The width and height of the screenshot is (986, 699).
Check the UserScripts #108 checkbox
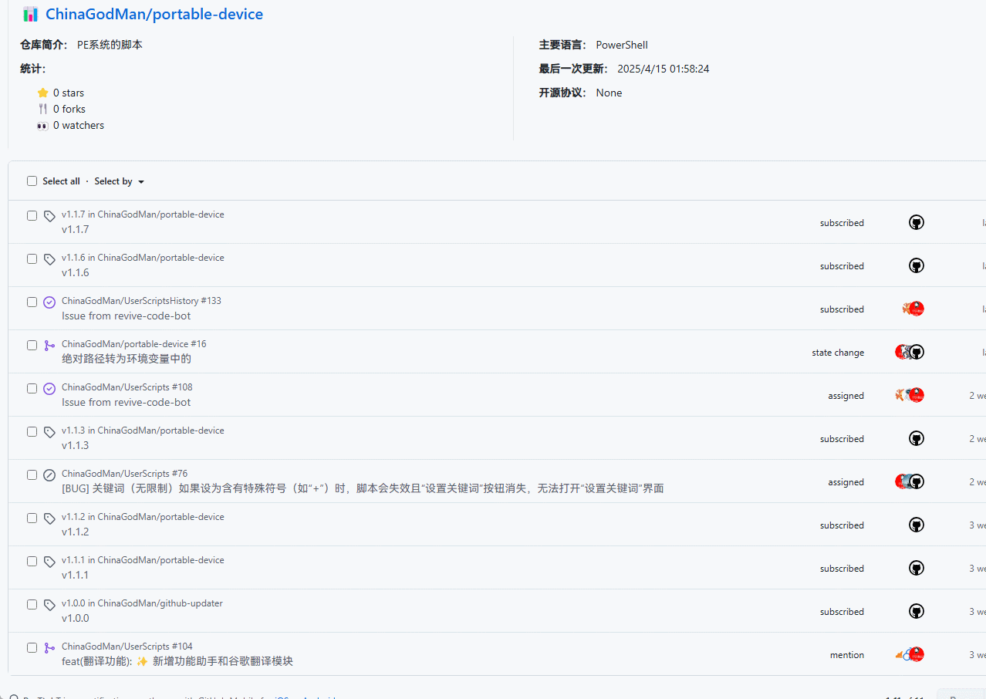pos(32,388)
